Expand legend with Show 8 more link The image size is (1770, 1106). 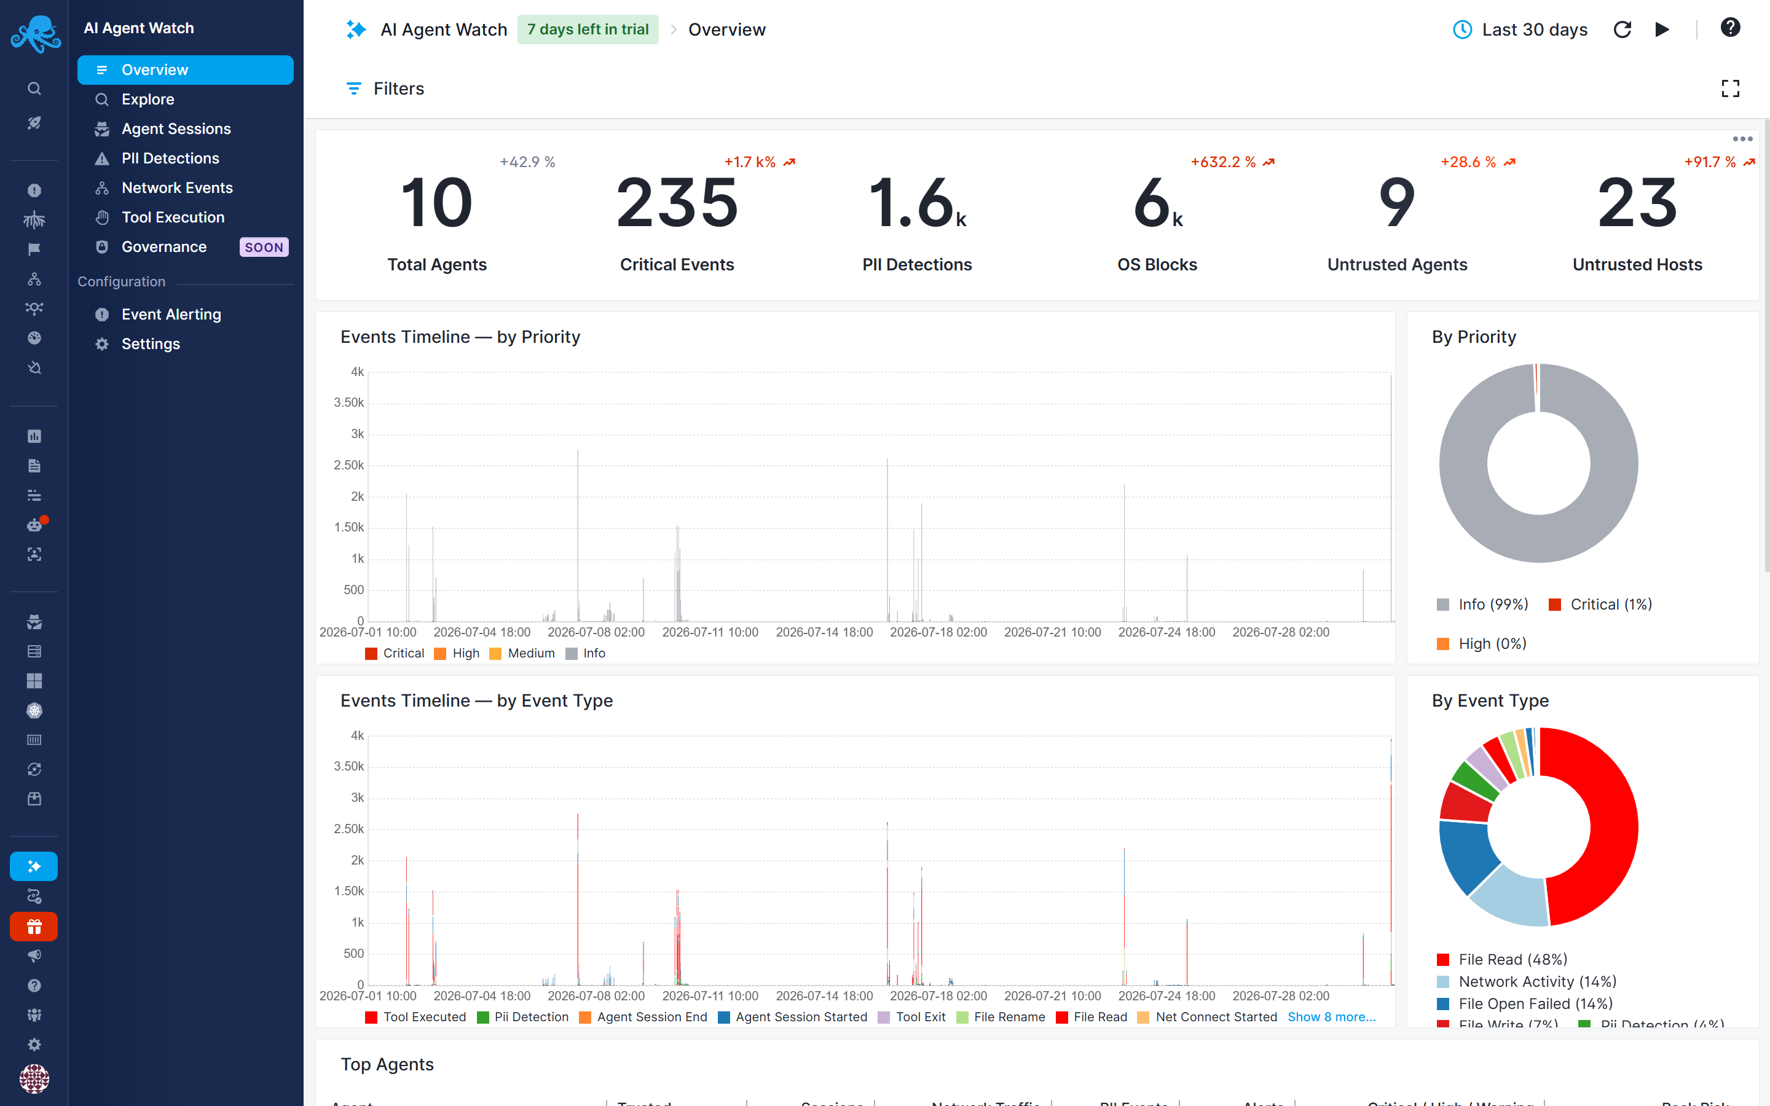[x=1331, y=1017]
